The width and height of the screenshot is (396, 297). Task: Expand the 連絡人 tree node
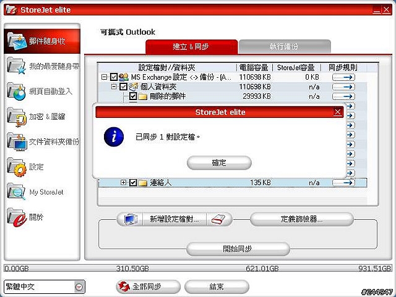(x=123, y=182)
